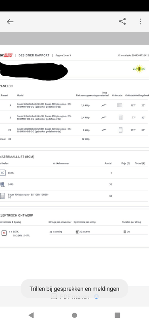Viewport: 149px width, 324px height.
Task: Click the '8 kWp' value
Action: coord(86,130)
